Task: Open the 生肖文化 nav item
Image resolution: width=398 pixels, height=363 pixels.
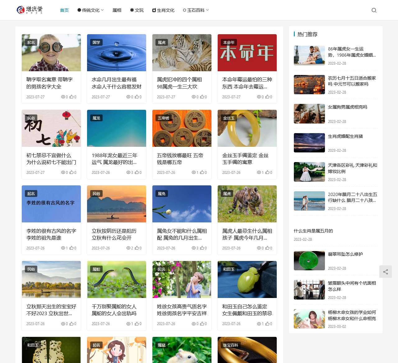Action: 163,10
